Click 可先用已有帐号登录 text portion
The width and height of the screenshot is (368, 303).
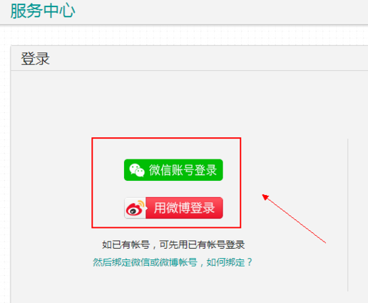[x=202, y=244]
